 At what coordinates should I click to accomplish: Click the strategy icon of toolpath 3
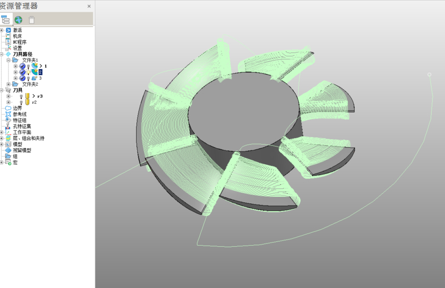click(34, 78)
